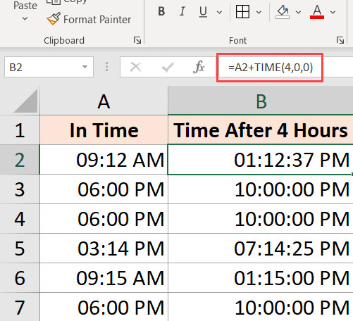Image resolution: width=353 pixels, height=321 pixels.
Task: Open the Clipboard dialog launcher
Action: (137, 40)
